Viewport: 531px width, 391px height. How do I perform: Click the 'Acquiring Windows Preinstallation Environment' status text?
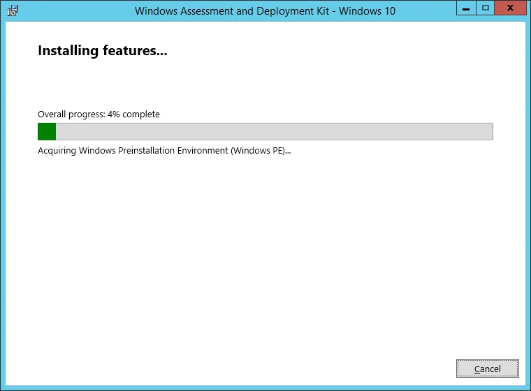133,151
